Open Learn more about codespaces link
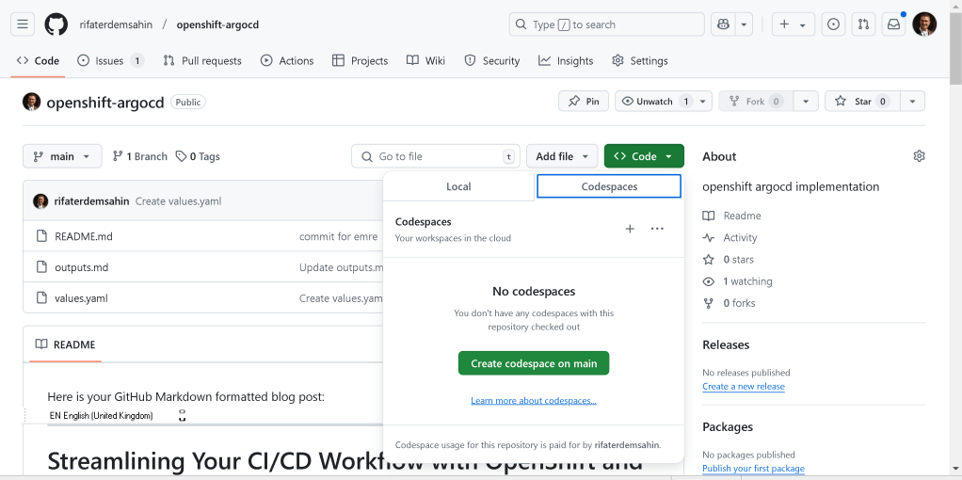Screen dimensions: 962x480 [534, 400]
